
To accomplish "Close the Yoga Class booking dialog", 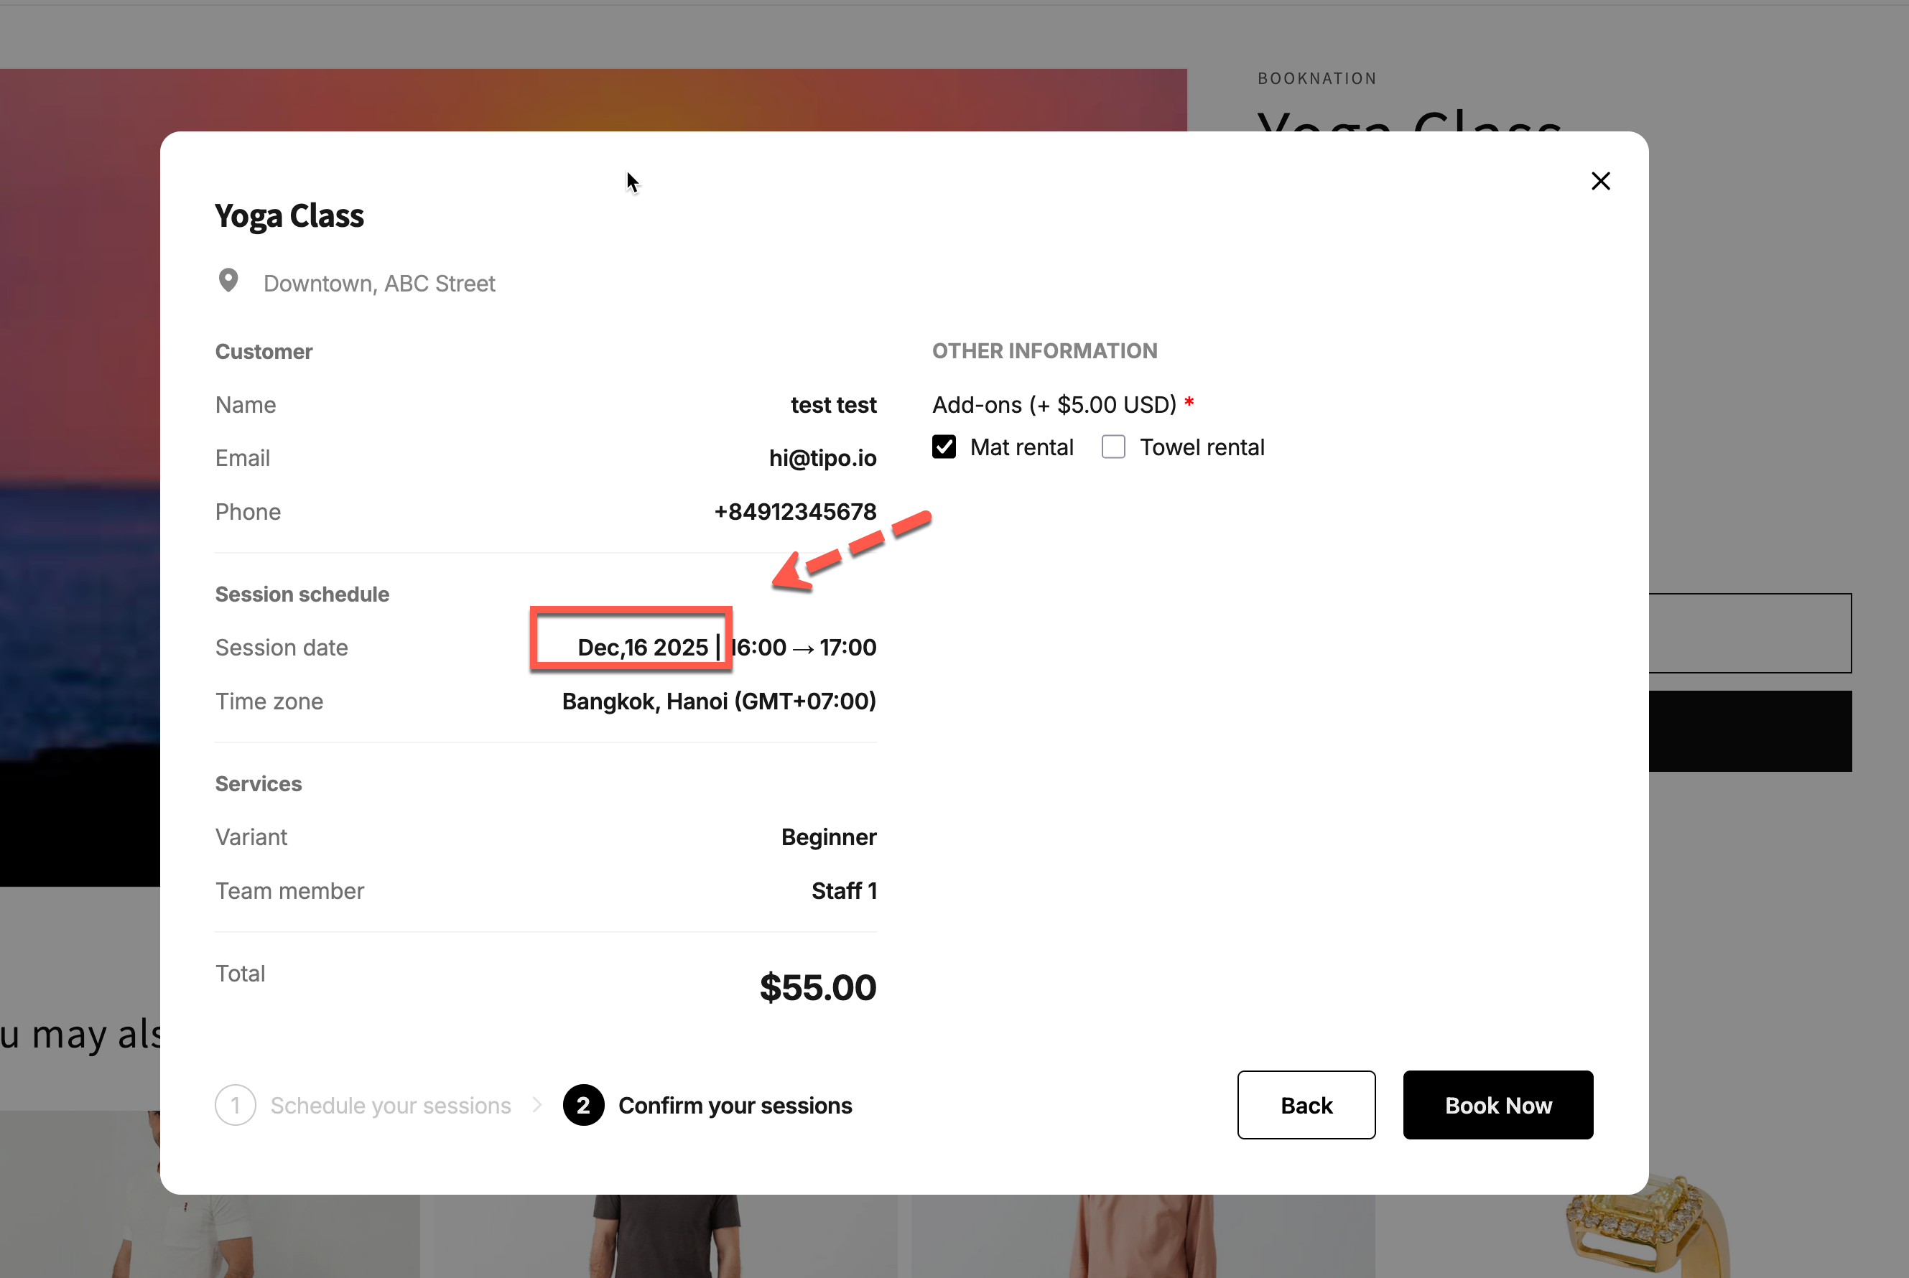I will point(1600,181).
